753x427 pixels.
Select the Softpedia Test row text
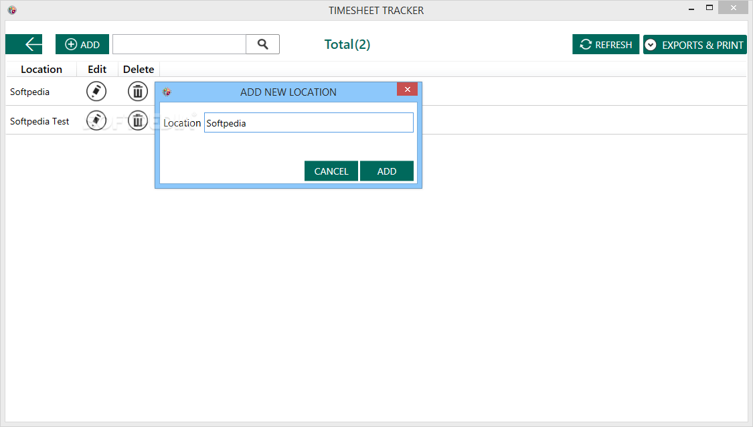tap(39, 121)
